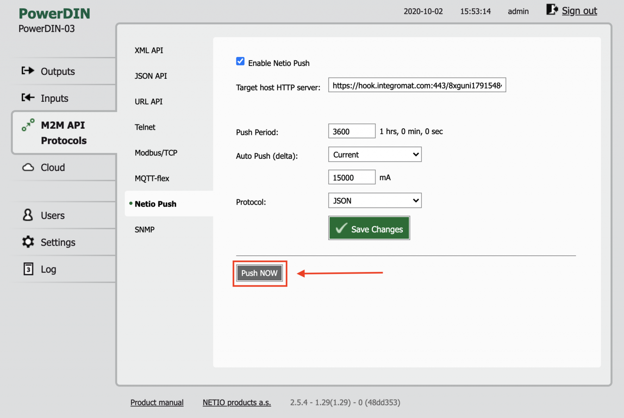Click the Push Period input field
624x418 pixels.
(x=352, y=131)
